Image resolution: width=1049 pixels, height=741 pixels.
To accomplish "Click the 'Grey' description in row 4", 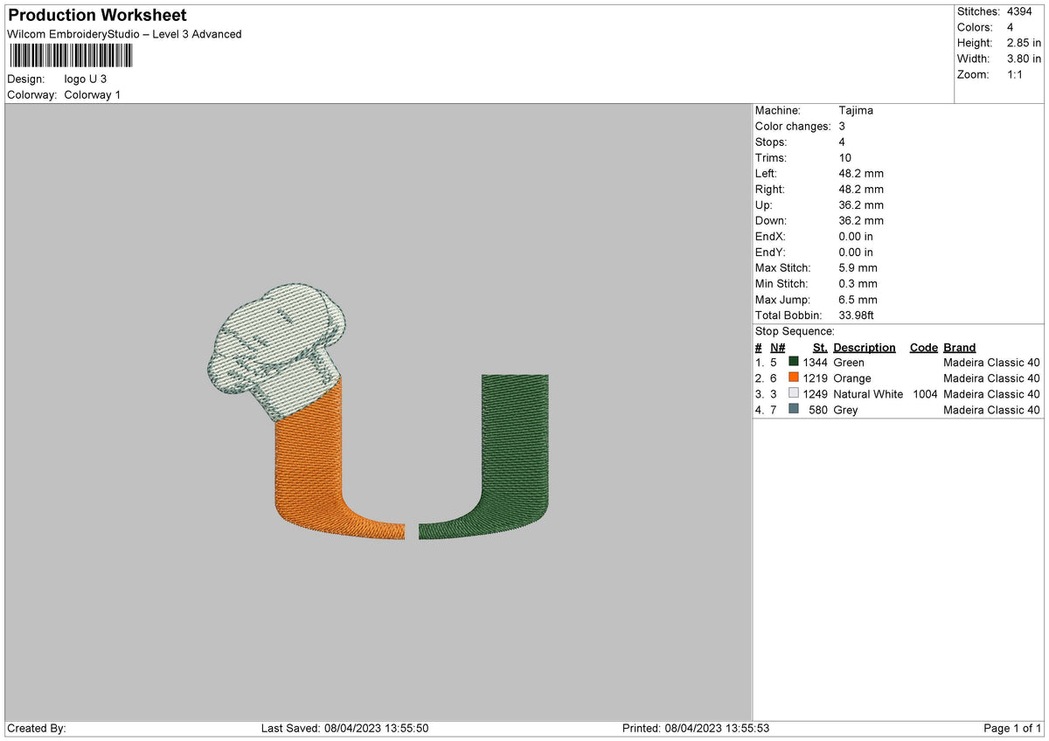I will (845, 409).
